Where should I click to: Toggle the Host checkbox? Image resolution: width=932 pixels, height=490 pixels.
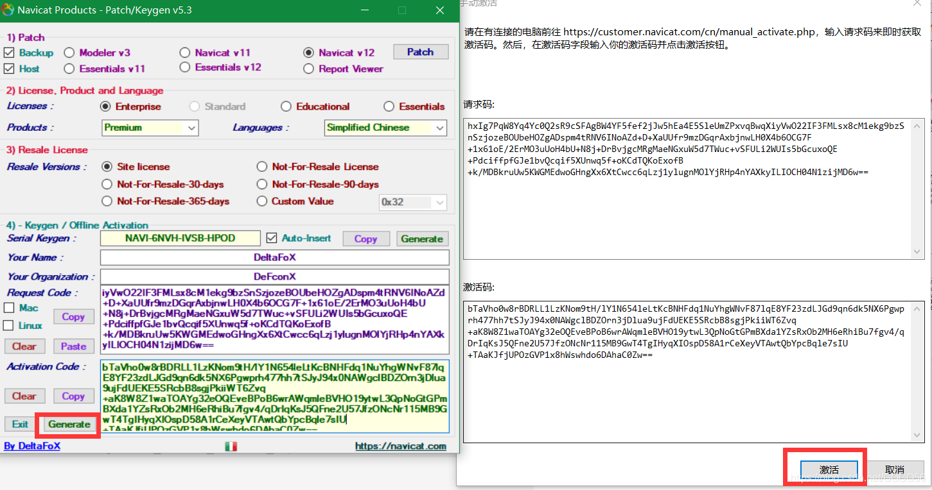pyautogui.click(x=9, y=69)
